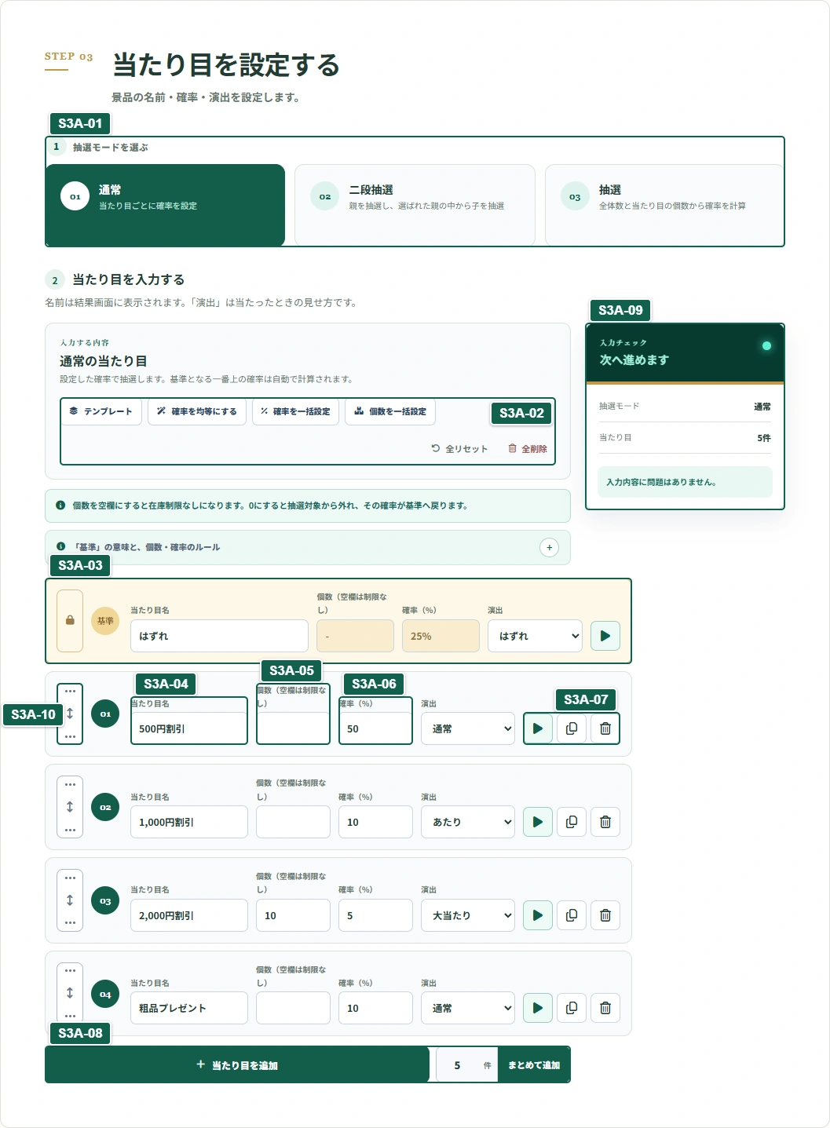Click 確率を均等にする button
This screenshot has width=830, height=1128.
pos(197,411)
